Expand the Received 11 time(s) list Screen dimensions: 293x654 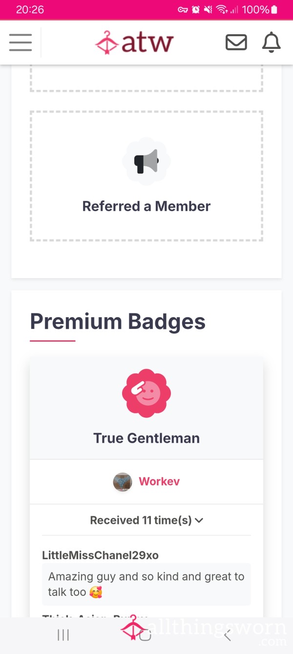[x=146, y=520]
